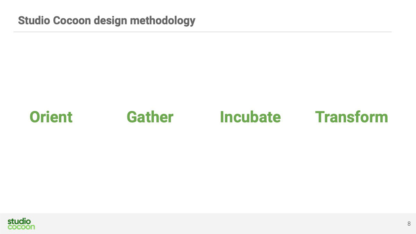This screenshot has width=416, height=234.
Task: Select the Incubate heading
Action: tap(250, 117)
